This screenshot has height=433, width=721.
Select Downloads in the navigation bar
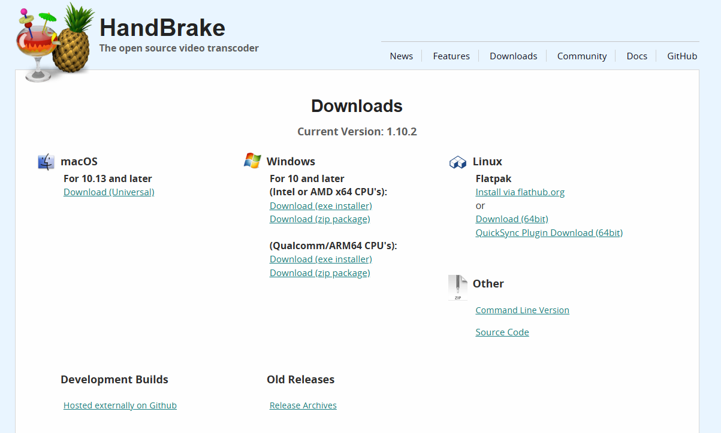click(513, 56)
